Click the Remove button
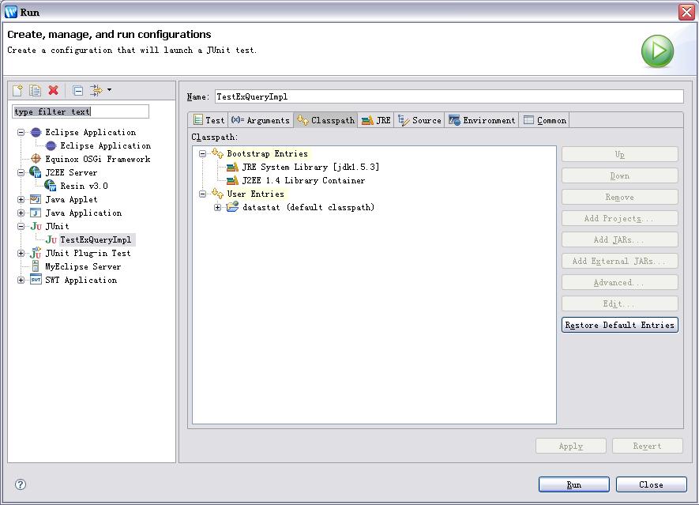The image size is (699, 505). point(620,197)
